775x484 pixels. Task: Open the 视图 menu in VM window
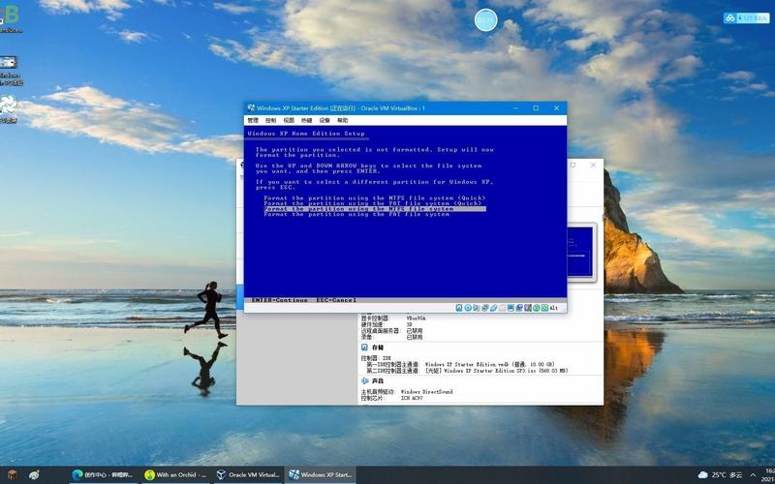pyautogui.click(x=289, y=121)
